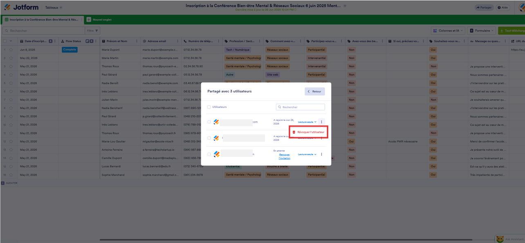Screen dimensions: 525x243
Task: Click the Marie-Lou Gautier name cell
Action: tap(120, 141)
